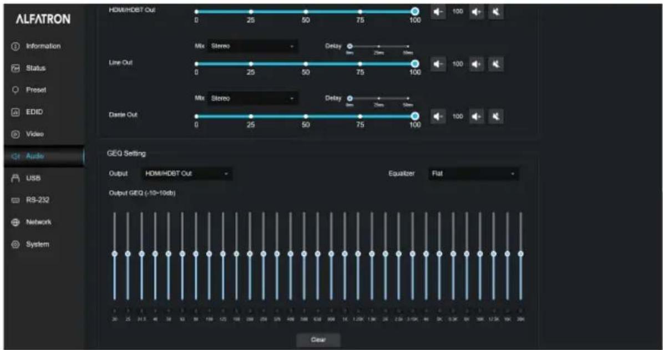Mute the Dante Out output
Viewport: 663px width, 350px height.
(x=496, y=116)
